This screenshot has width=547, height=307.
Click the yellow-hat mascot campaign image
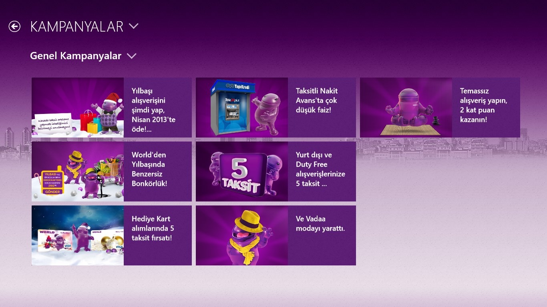242,235
